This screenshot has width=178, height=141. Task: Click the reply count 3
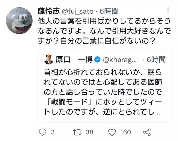[53, 132]
